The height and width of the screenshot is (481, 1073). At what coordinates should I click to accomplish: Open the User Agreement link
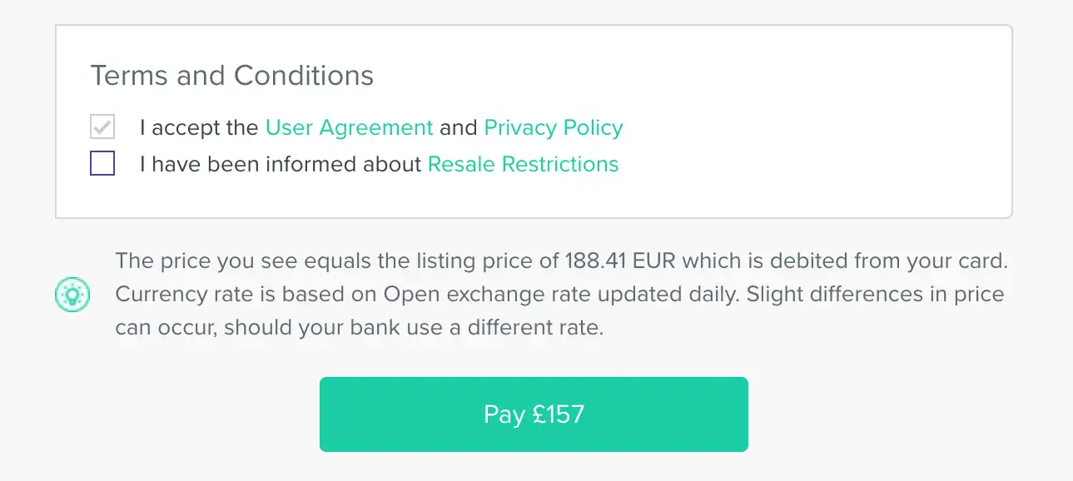tap(348, 127)
